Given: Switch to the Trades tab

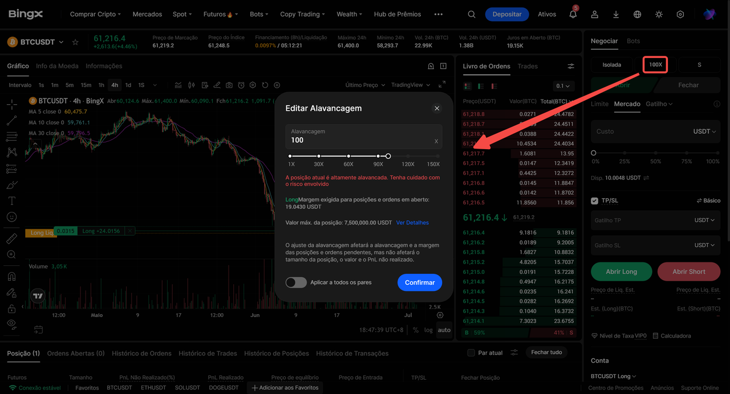Looking at the screenshot, I should pyautogui.click(x=528, y=66).
